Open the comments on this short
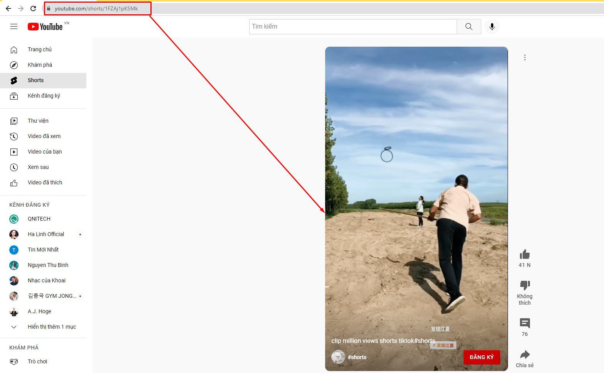Screen dimensions: 604x373 coord(525,323)
